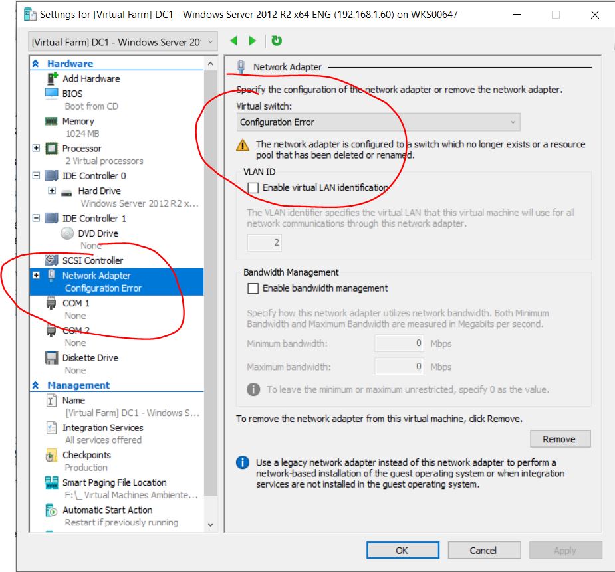Click the settings window title bar icon
Screen dimensions: 615x572
[x=30, y=15]
